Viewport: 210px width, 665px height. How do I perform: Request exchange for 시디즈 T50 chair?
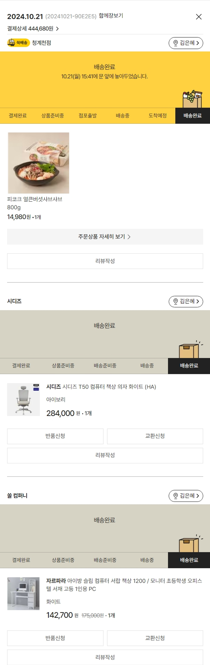(155, 436)
